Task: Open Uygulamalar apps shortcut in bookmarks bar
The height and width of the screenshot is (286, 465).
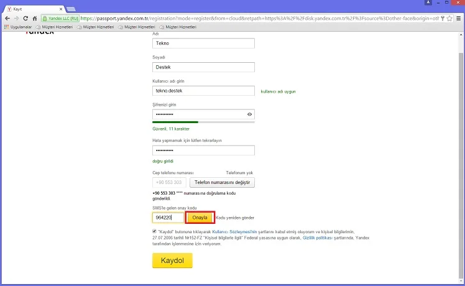Action: (17, 27)
